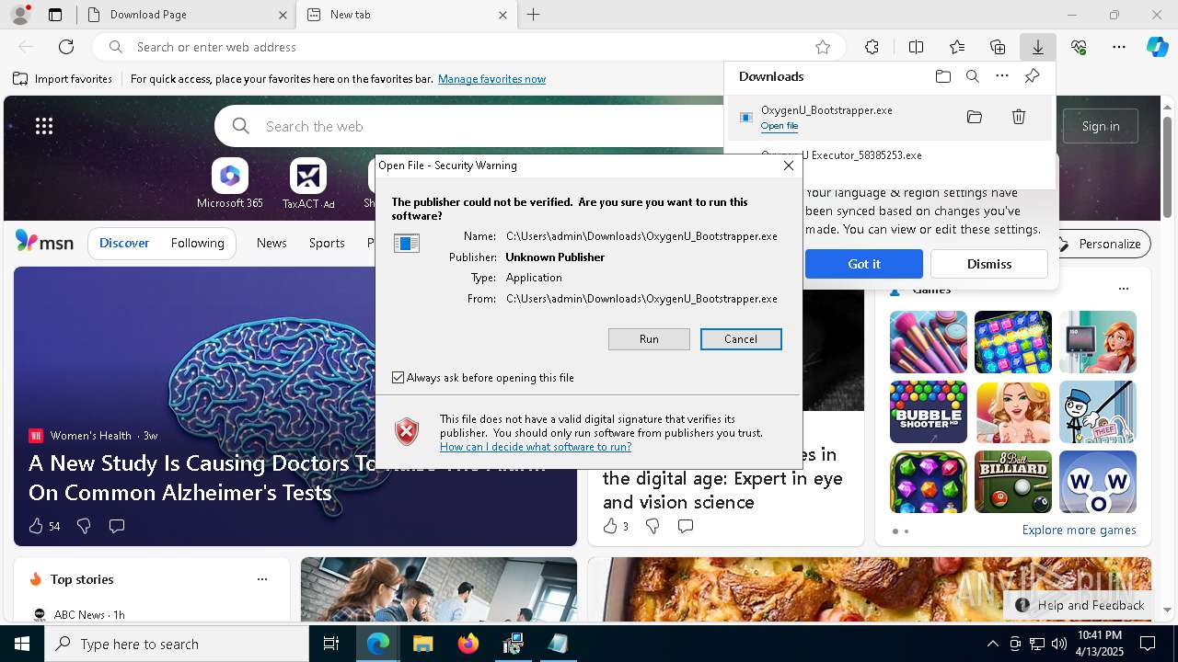Dislike the Alzheimer's article

pyautogui.click(x=84, y=526)
